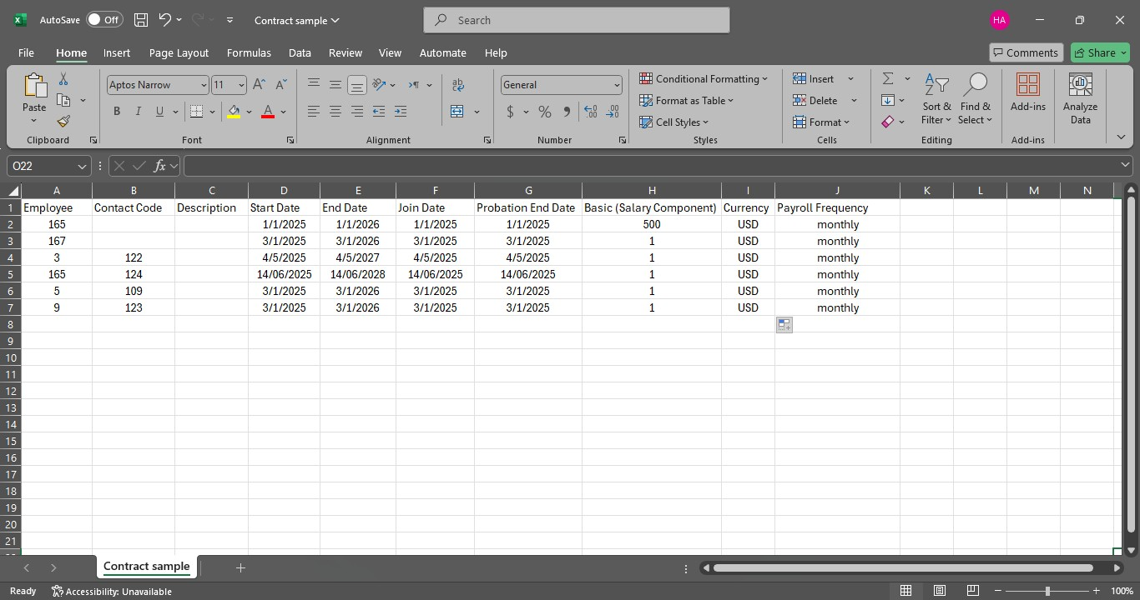This screenshot has width=1140, height=600.
Task: Expand the Conditional Formatting dropdown
Action: pyautogui.click(x=704, y=78)
